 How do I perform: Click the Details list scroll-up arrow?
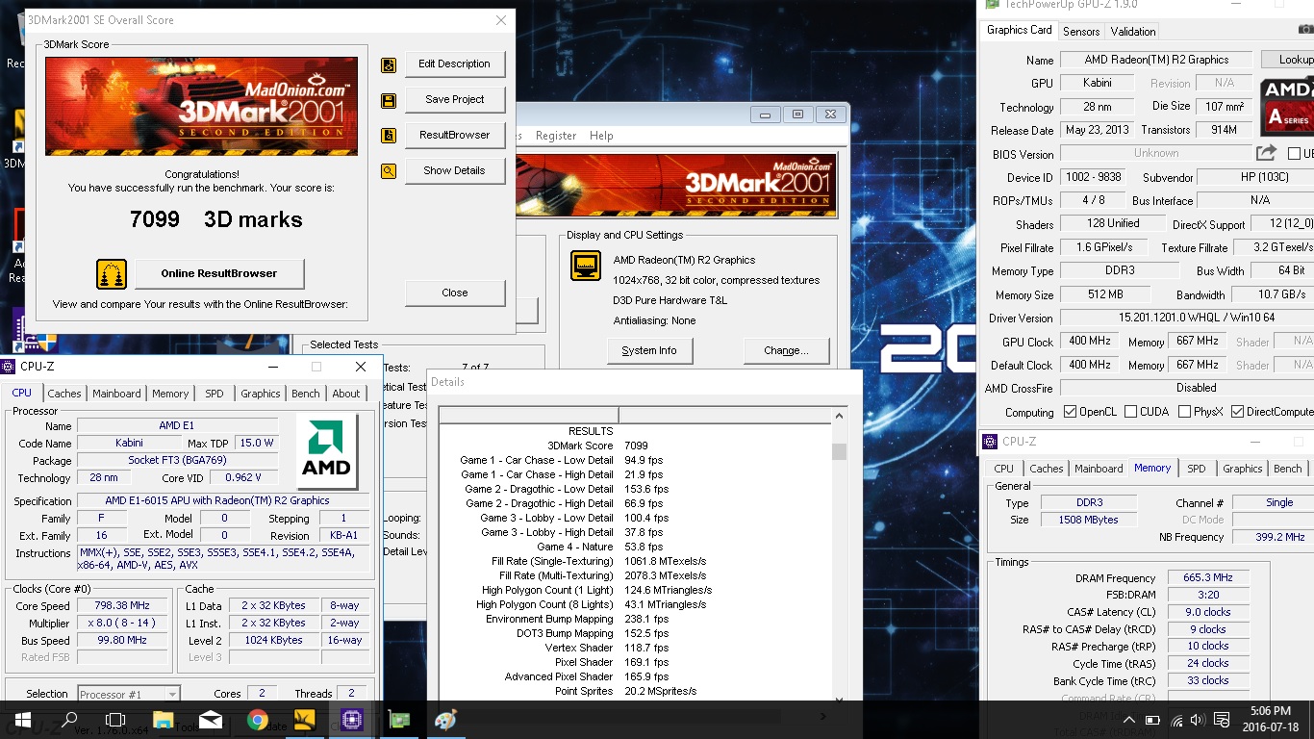840,416
